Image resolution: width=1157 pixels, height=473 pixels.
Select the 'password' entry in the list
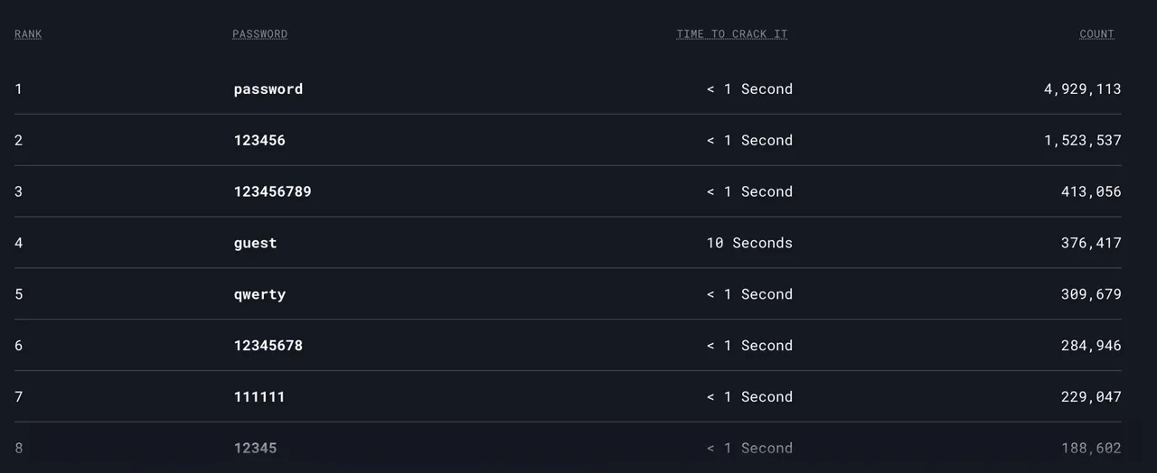268,89
